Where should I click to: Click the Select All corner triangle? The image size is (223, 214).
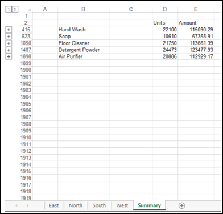29,10
